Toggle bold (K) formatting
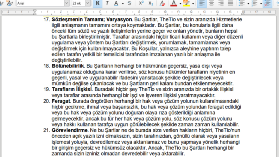The height and width of the screenshot is (157, 279). (98, 3)
